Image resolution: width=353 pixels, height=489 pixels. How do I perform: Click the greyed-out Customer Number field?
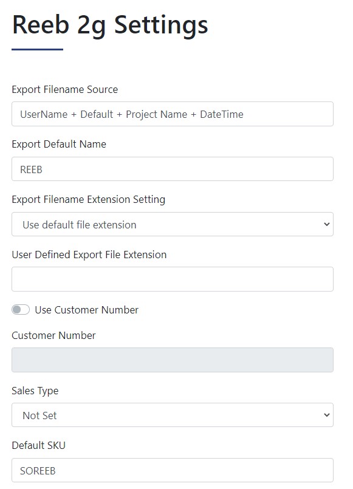(x=173, y=360)
